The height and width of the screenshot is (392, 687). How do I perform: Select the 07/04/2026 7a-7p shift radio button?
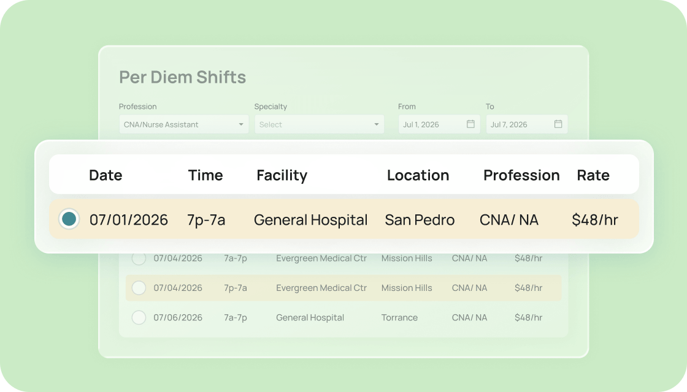click(139, 258)
